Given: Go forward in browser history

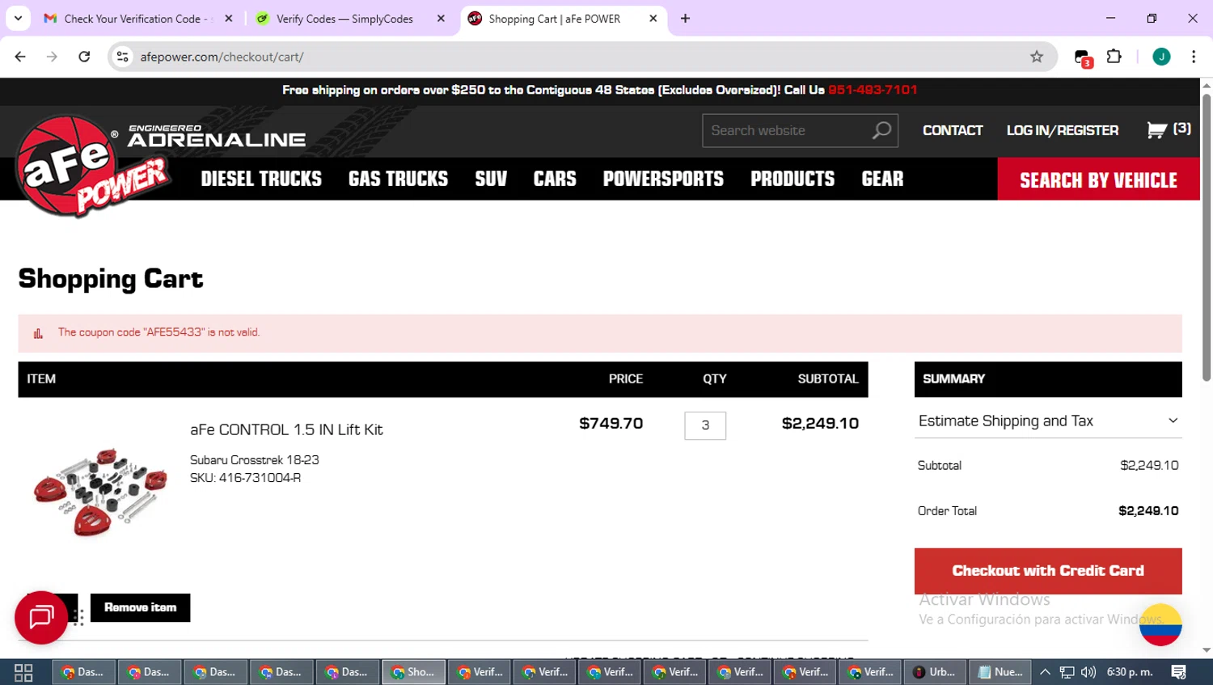Looking at the screenshot, I should point(52,57).
